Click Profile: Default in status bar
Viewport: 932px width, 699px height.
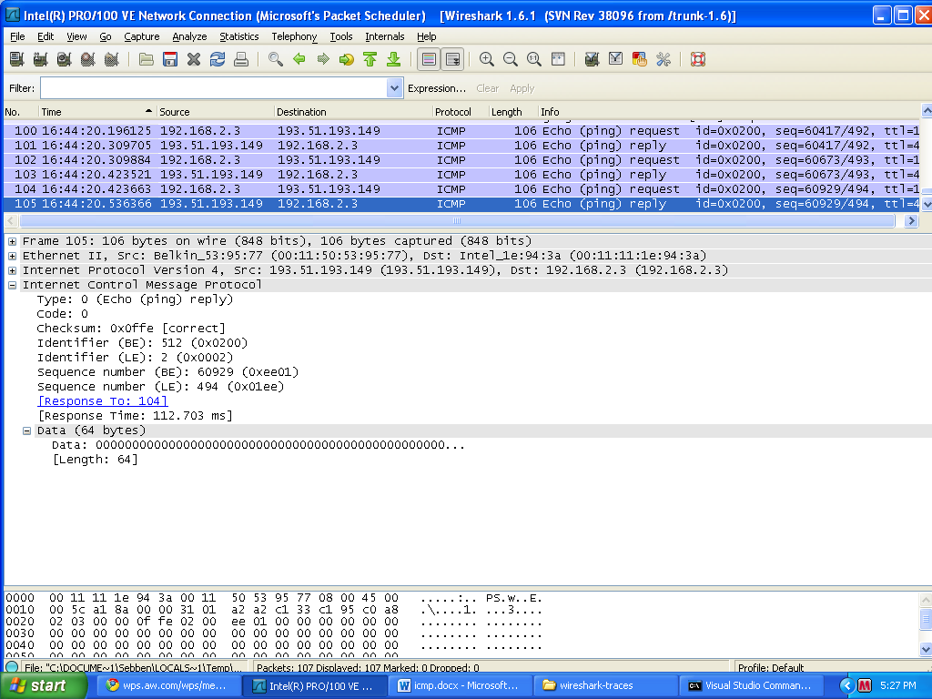pos(771,668)
